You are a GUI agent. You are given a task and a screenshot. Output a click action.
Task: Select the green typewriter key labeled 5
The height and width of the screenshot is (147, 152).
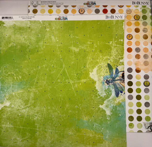pos(146,83)
